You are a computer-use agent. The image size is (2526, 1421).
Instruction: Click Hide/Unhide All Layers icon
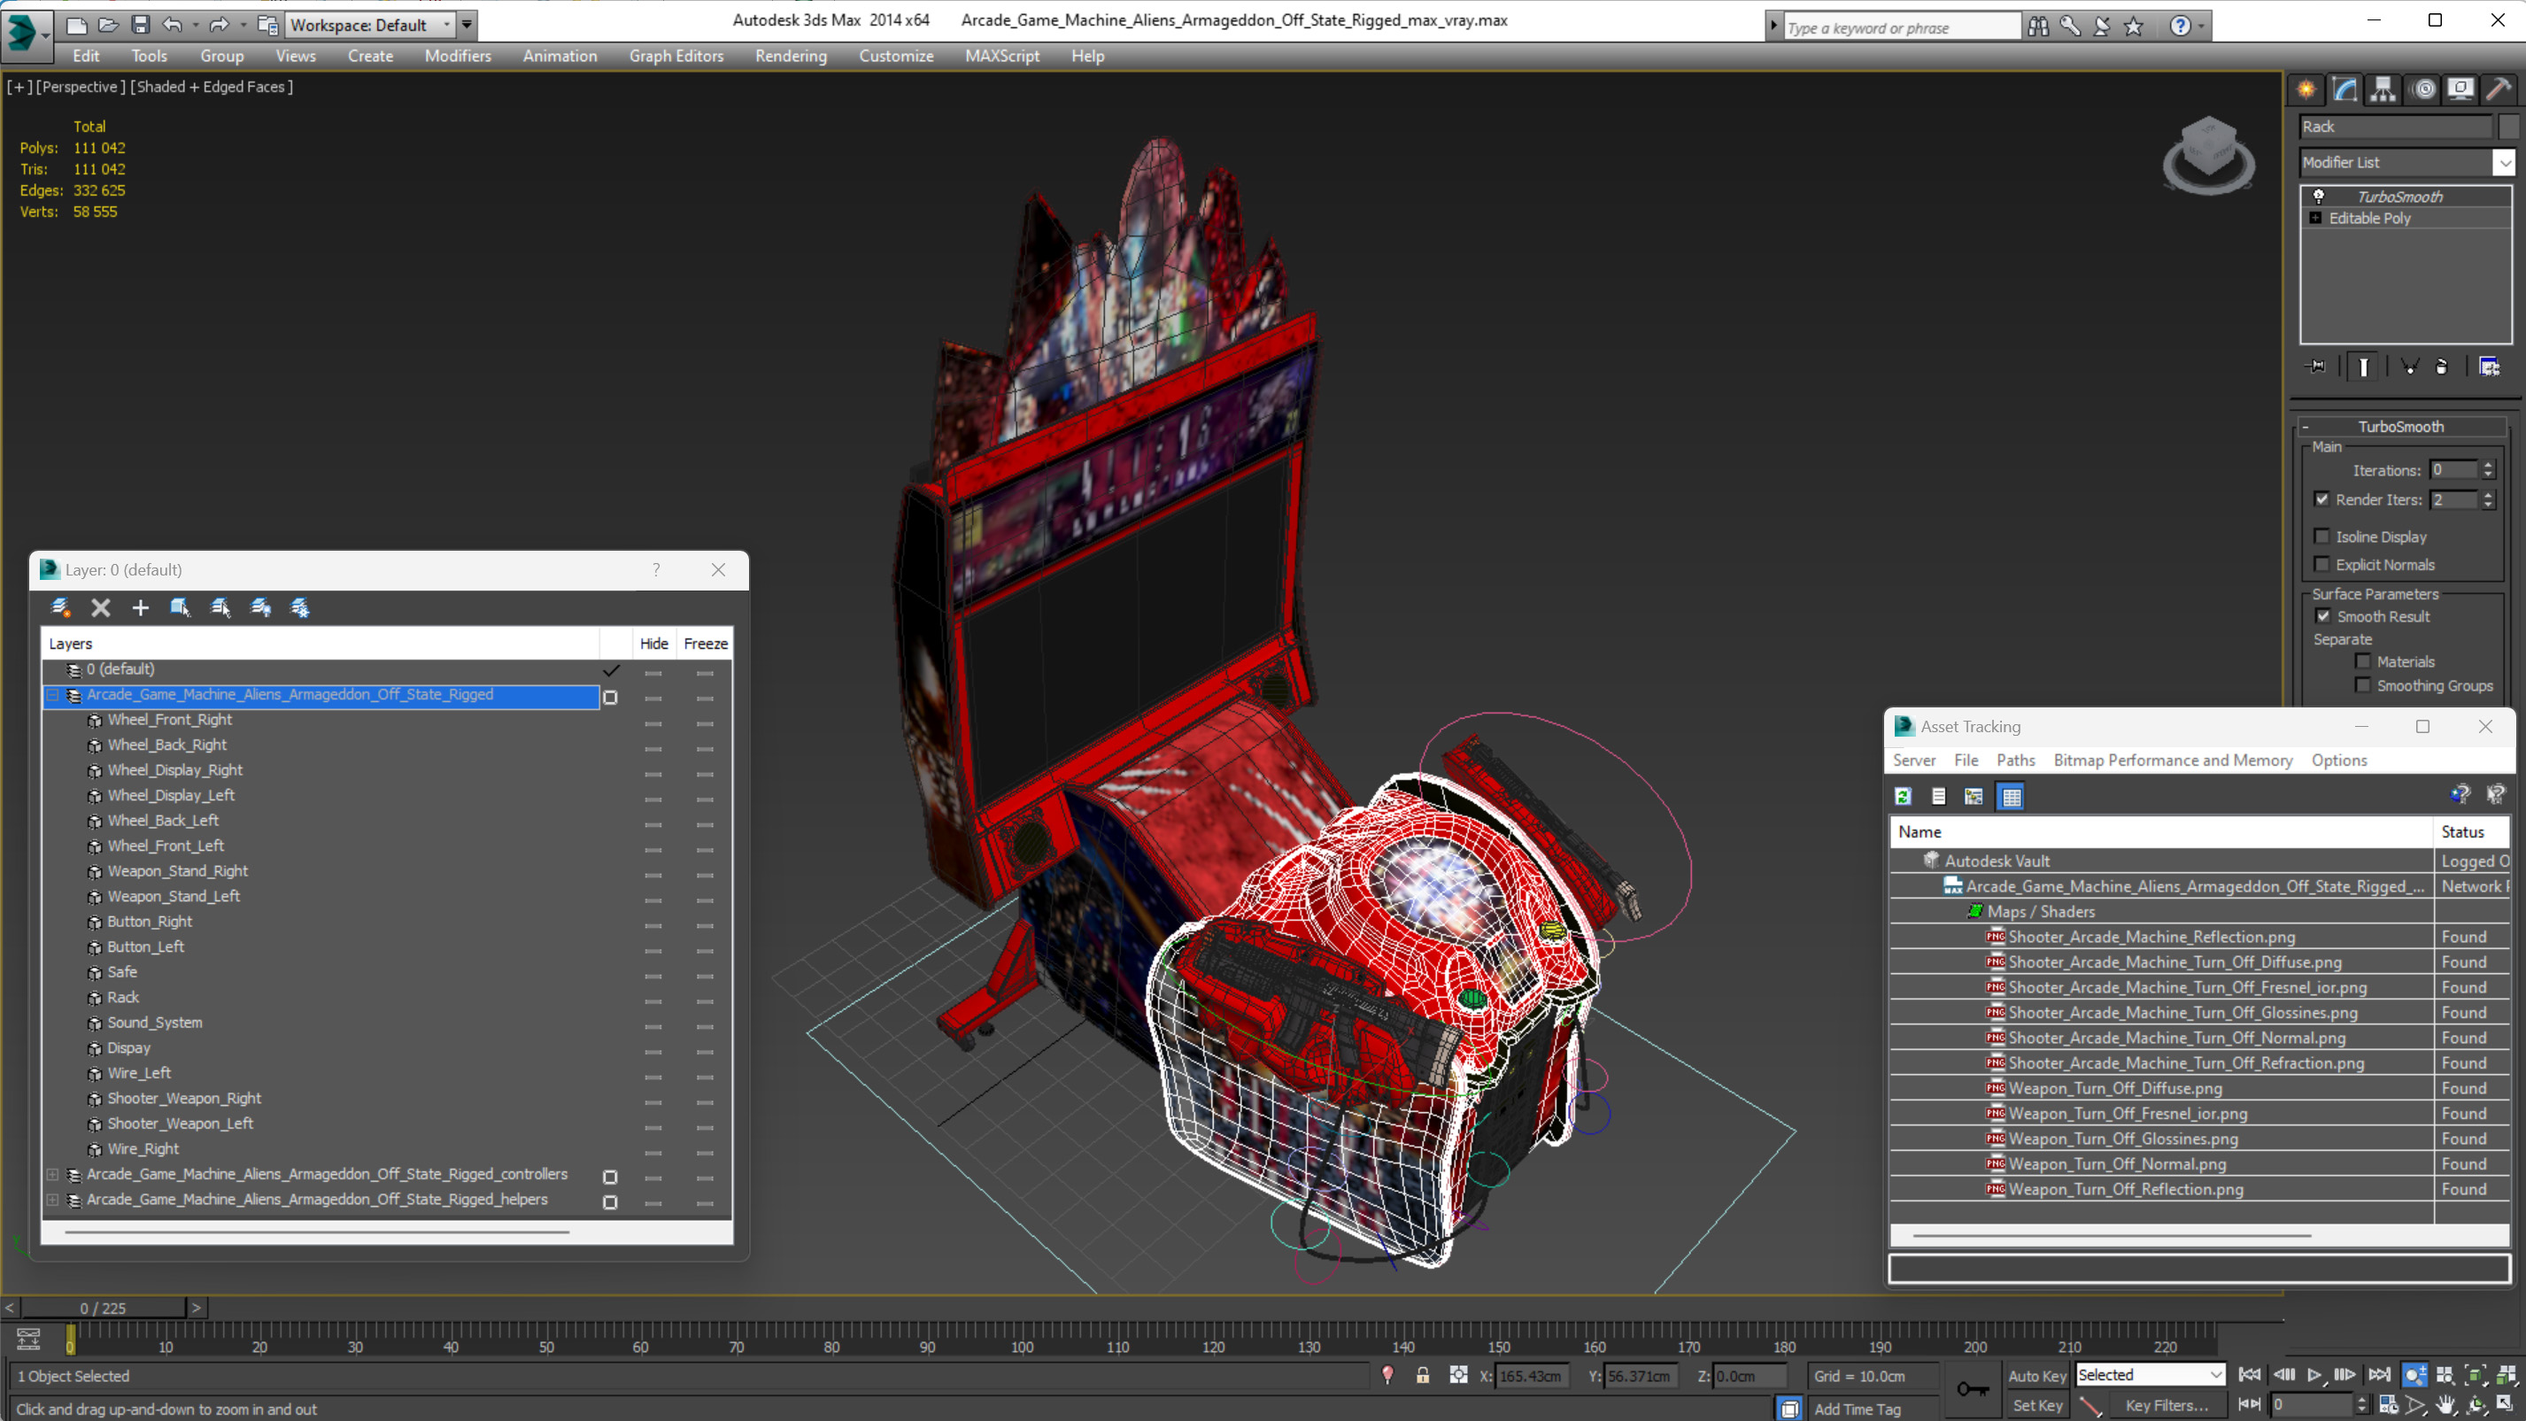coord(261,608)
